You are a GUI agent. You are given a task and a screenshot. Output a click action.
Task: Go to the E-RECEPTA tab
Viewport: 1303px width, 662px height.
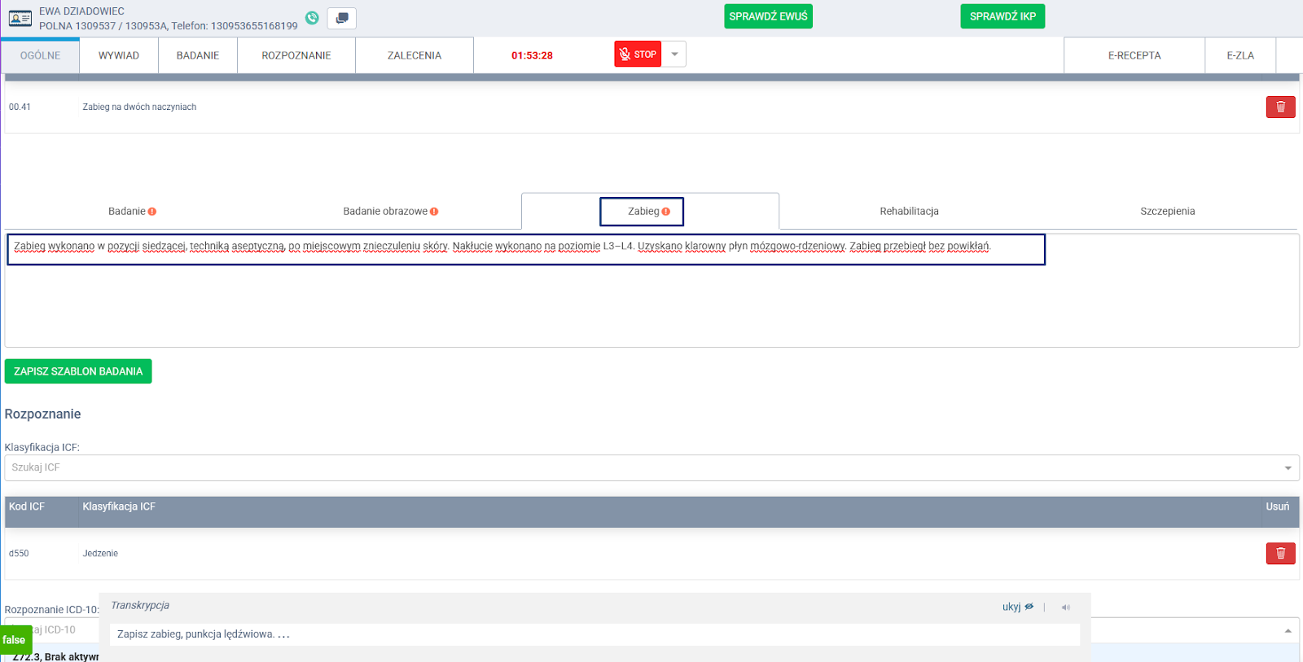pyautogui.click(x=1134, y=55)
